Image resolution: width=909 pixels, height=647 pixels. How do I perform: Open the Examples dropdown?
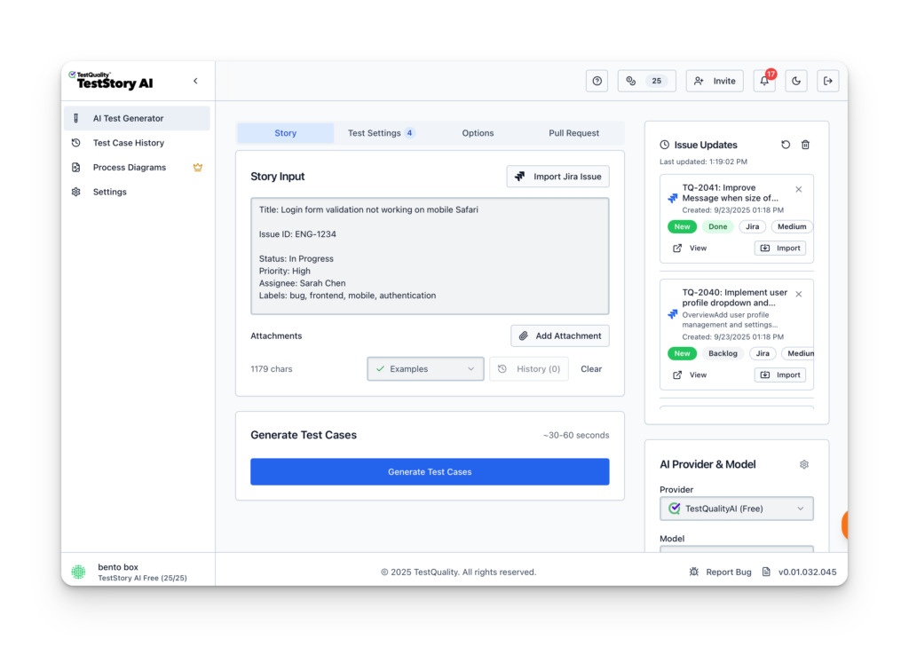pyautogui.click(x=424, y=368)
